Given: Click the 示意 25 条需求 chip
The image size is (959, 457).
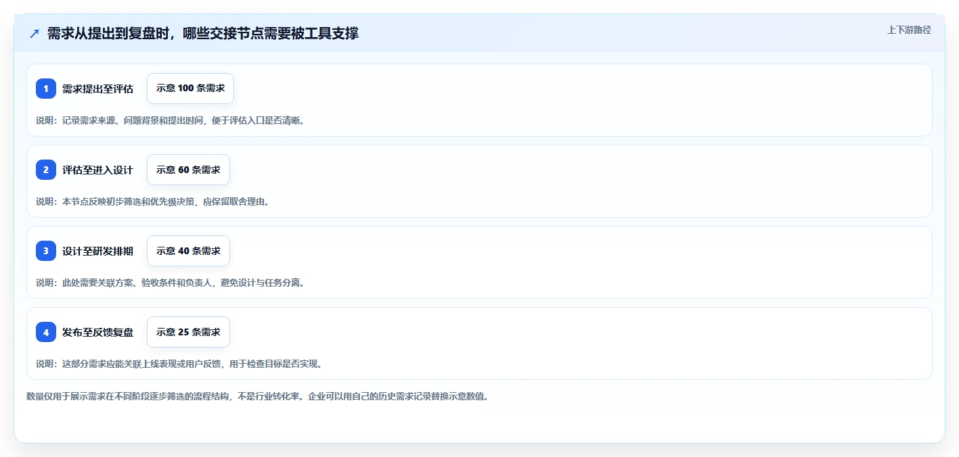Looking at the screenshot, I should point(188,332).
